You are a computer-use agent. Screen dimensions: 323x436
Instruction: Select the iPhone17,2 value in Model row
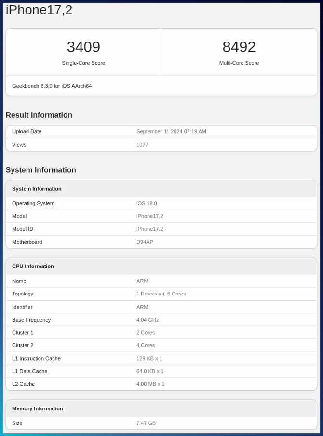click(150, 216)
